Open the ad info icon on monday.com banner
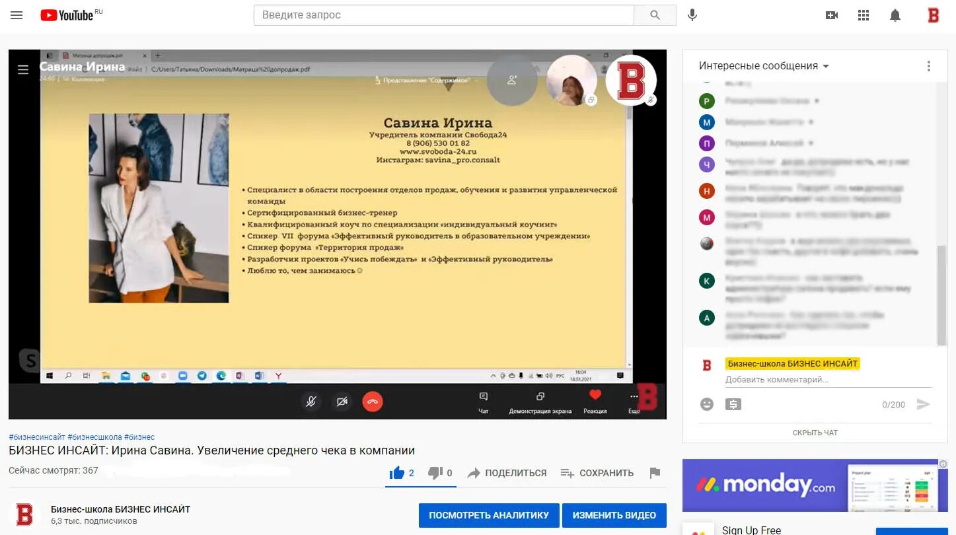Image resolution: width=956 pixels, height=535 pixels. [x=943, y=464]
